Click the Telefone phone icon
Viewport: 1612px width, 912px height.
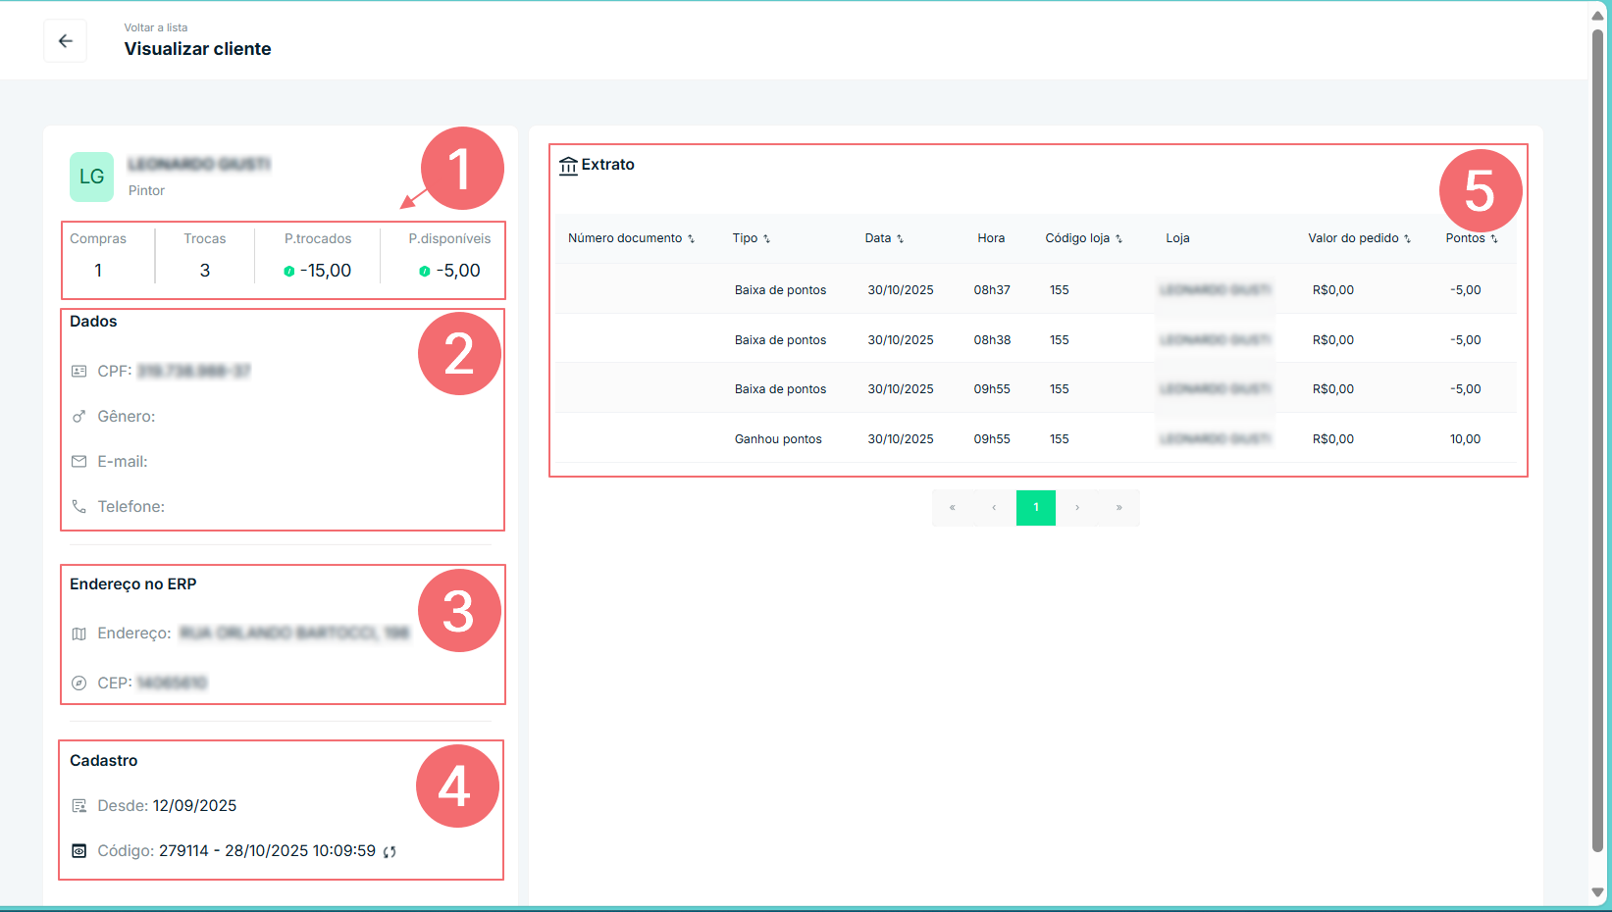coord(79,507)
